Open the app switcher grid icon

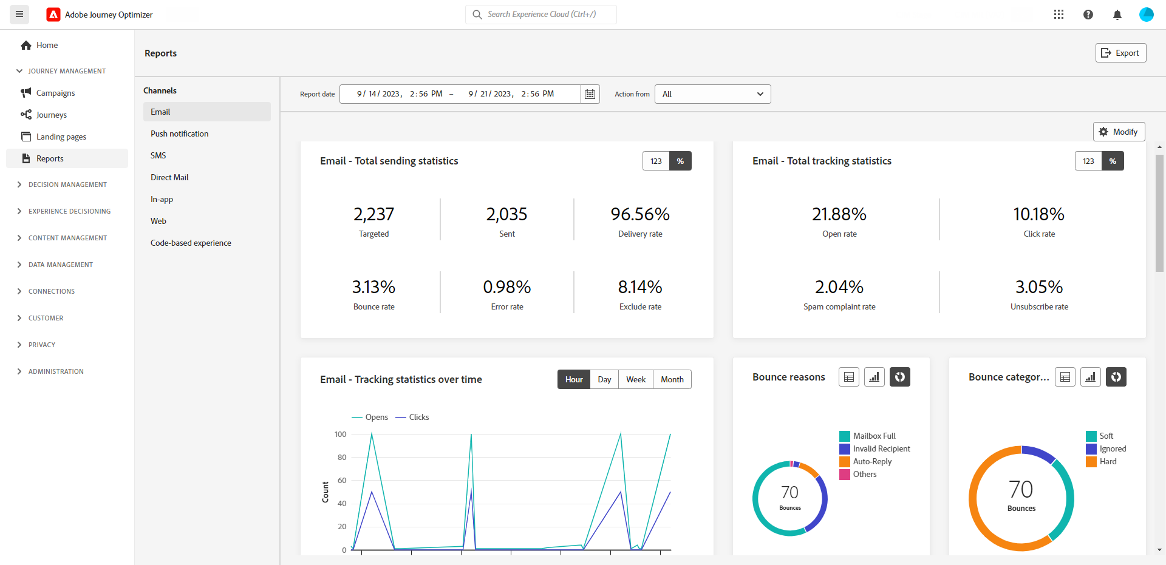coord(1059,15)
